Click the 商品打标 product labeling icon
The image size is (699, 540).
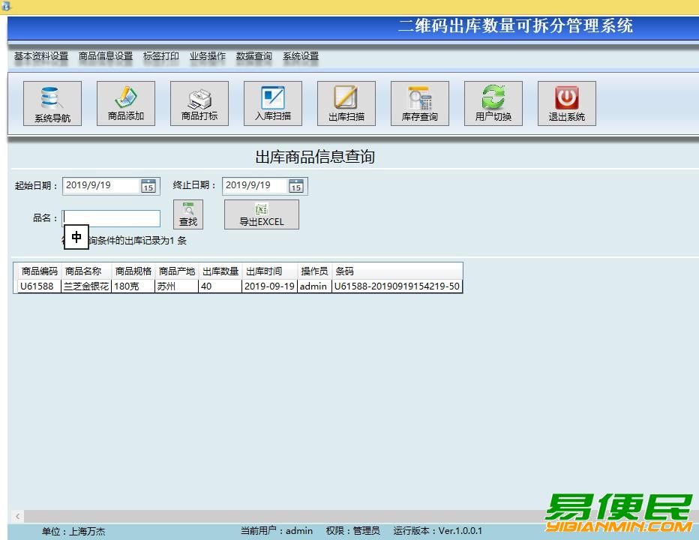[199, 103]
